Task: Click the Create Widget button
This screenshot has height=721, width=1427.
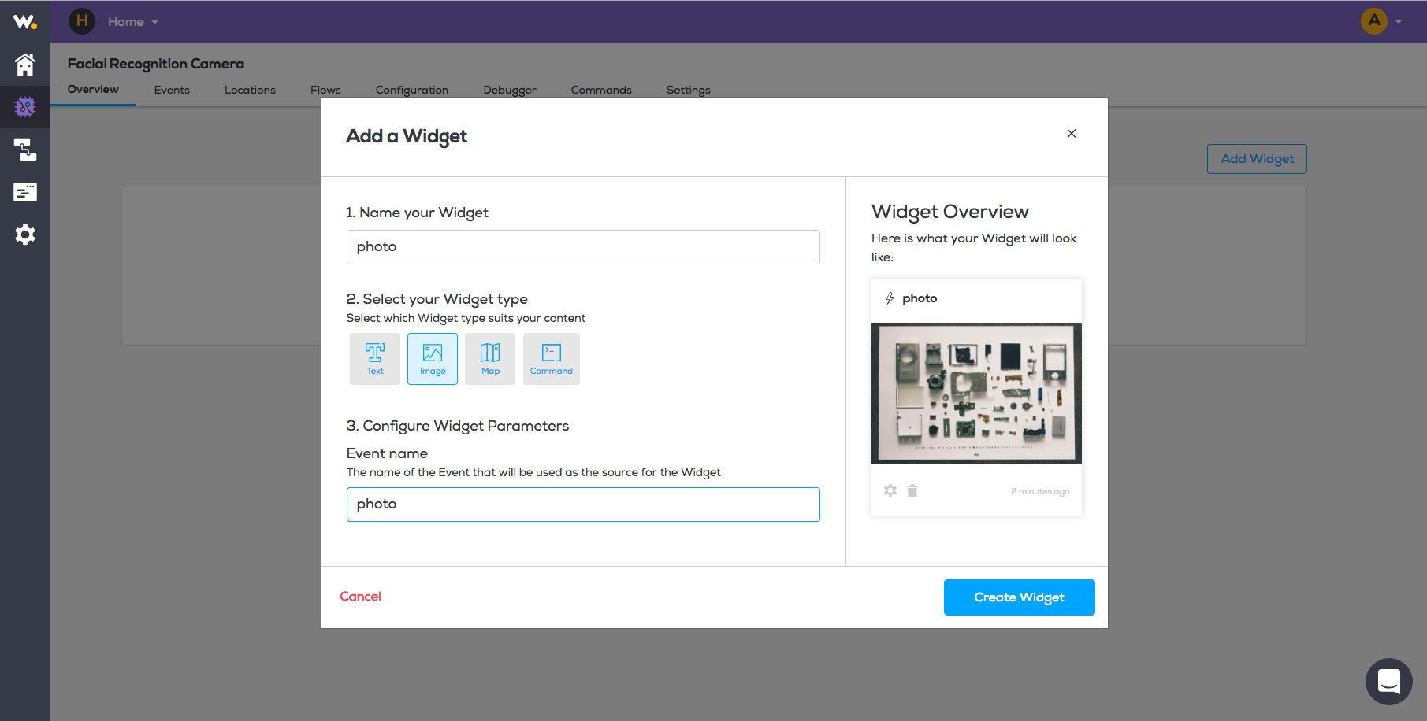Action: point(1020,597)
